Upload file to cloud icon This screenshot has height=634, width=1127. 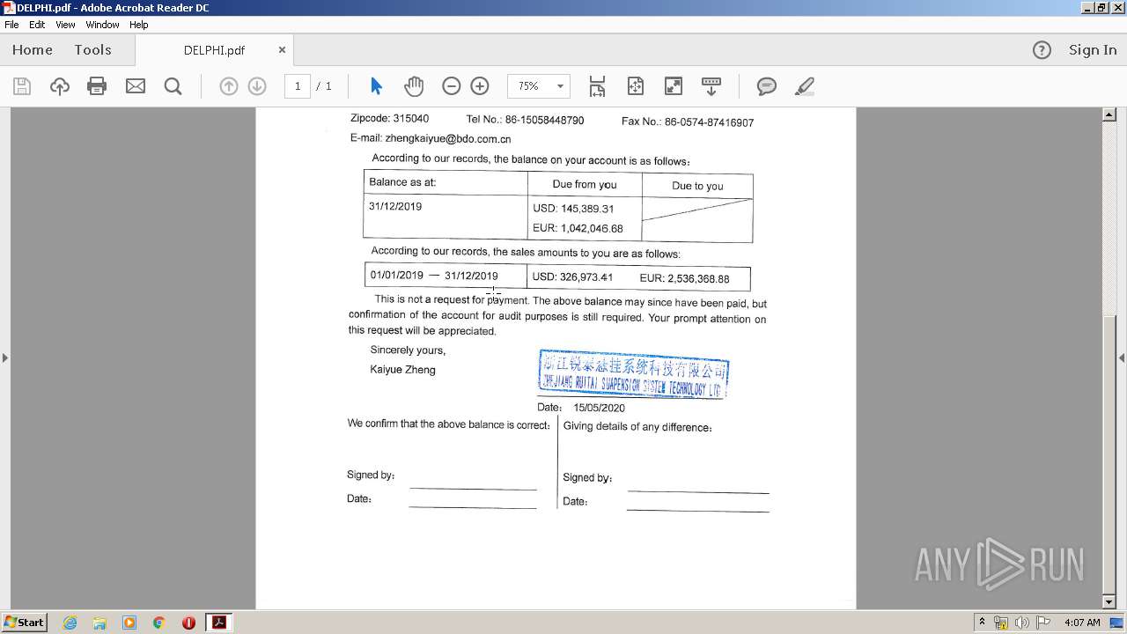tap(59, 86)
